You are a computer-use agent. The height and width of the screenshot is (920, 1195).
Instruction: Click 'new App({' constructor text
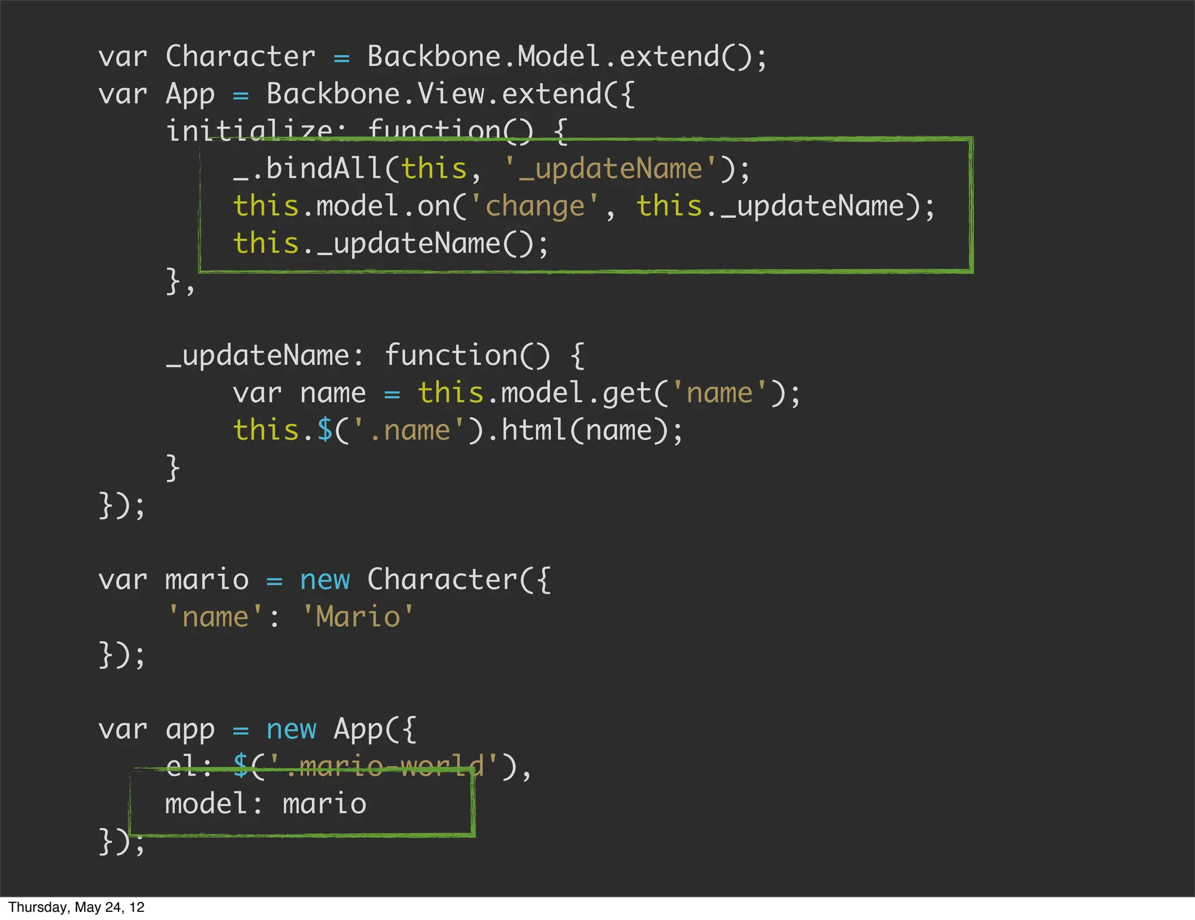341,730
